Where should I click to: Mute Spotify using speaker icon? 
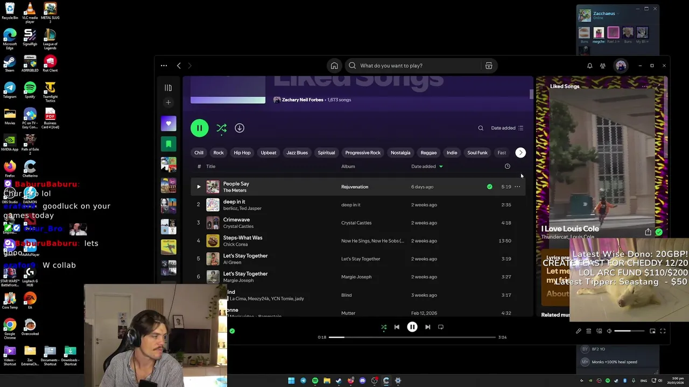pyautogui.click(x=609, y=331)
